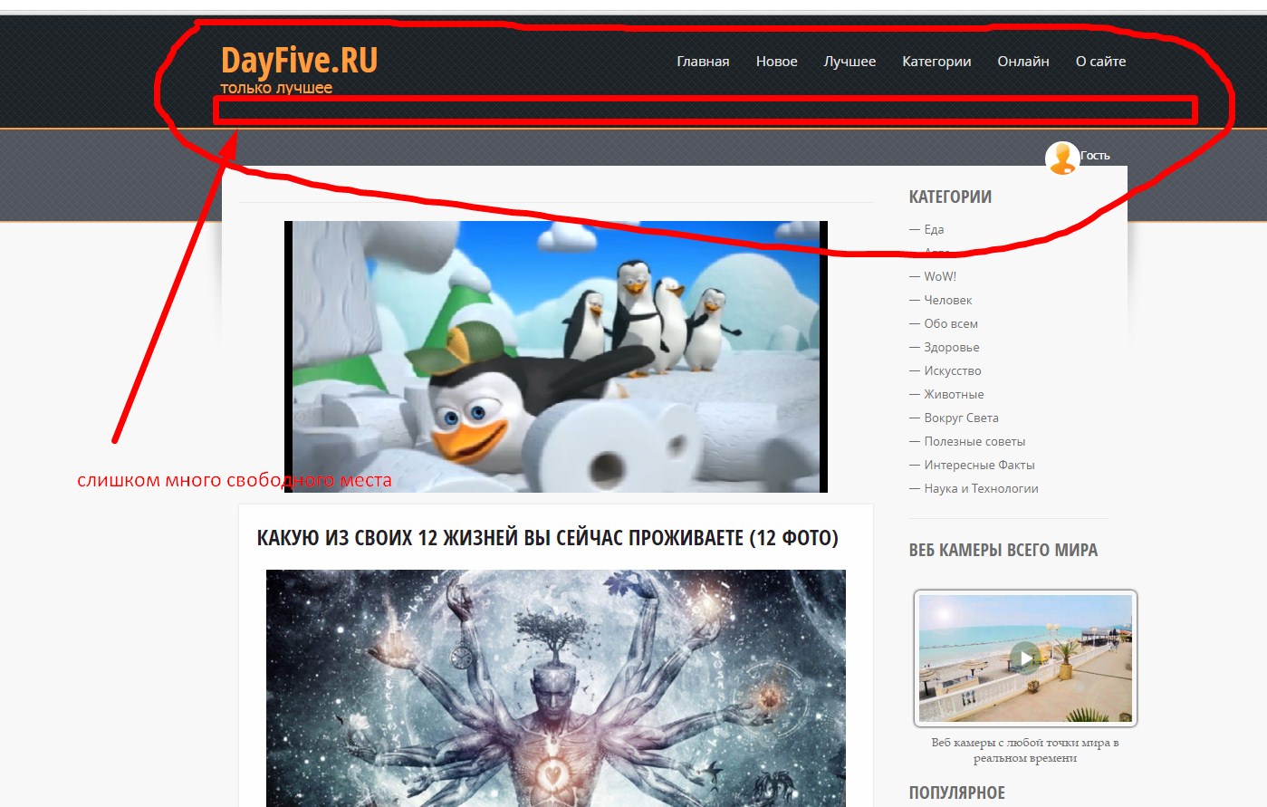This screenshot has width=1267, height=807.
Task: Open the WoW! category
Action: point(940,276)
